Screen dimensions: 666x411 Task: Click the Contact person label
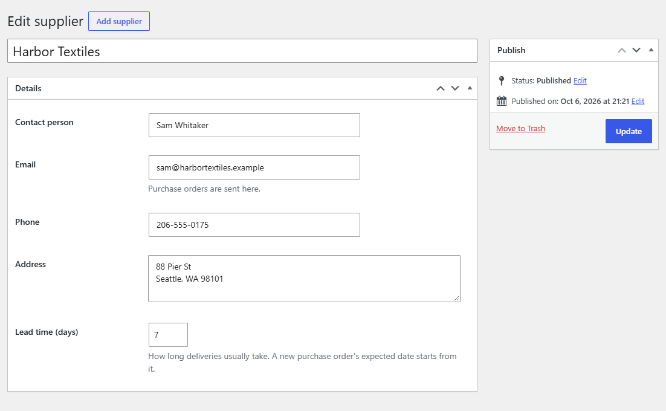click(44, 122)
